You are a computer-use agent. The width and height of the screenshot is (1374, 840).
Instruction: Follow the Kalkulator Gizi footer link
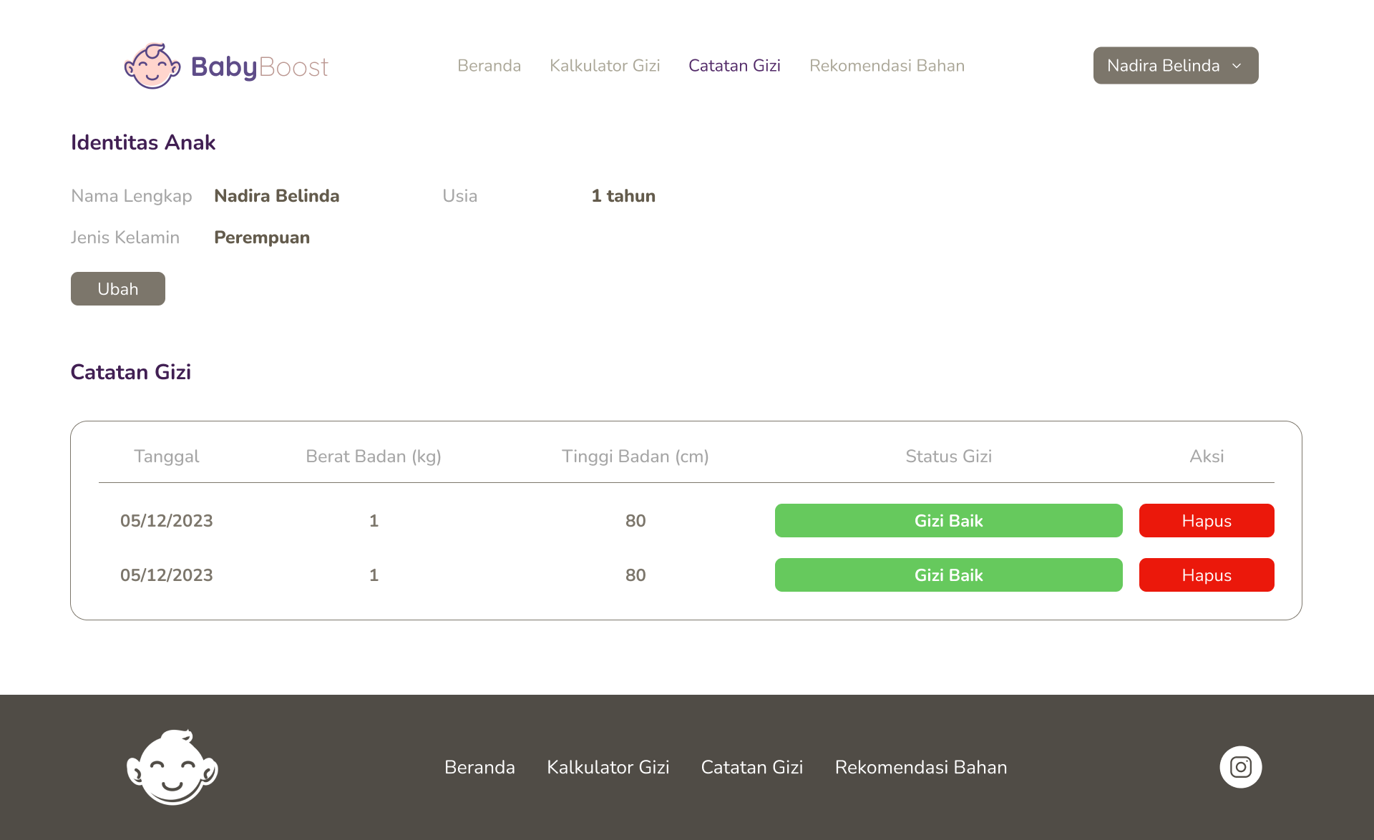pos(608,767)
